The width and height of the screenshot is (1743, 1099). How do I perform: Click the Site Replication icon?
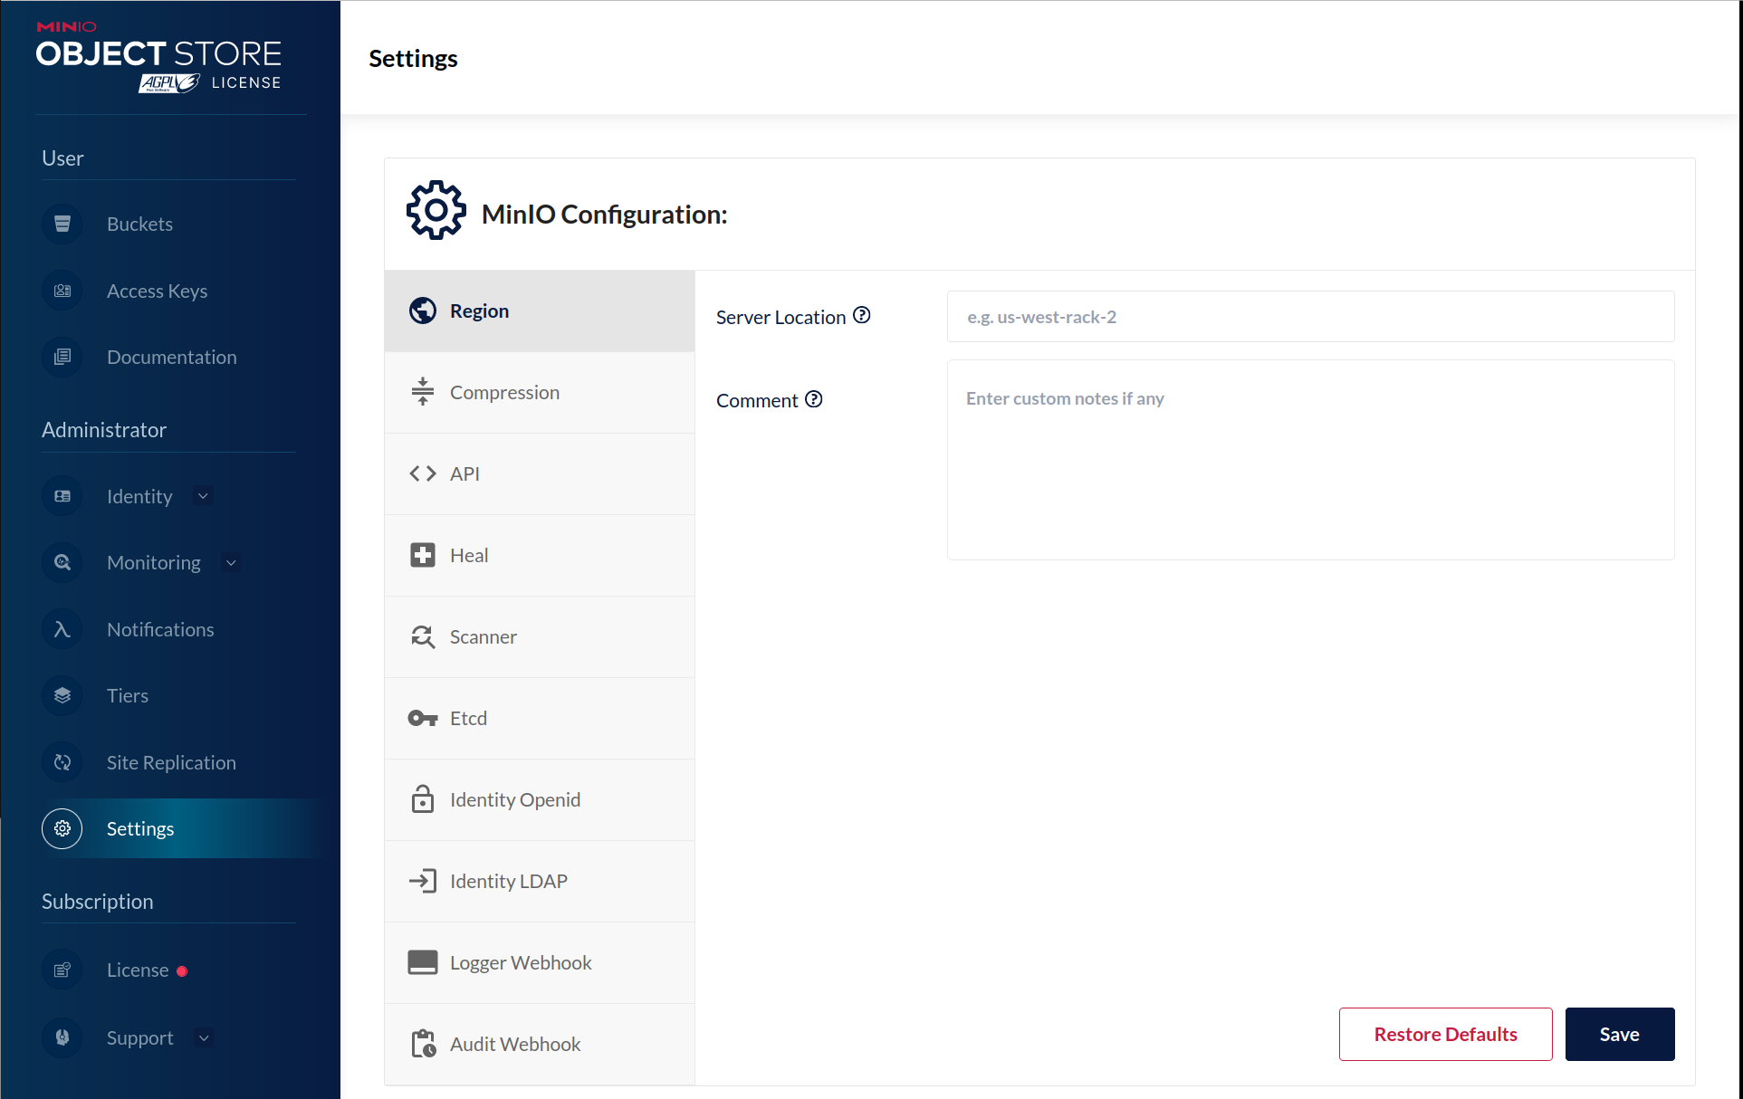[x=62, y=762]
